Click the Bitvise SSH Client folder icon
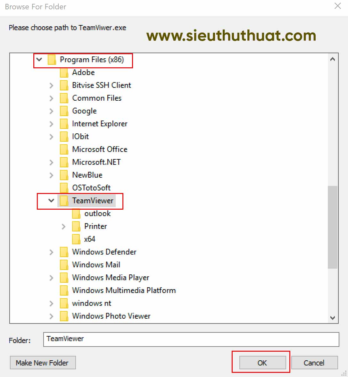The height and width of the screenshot is (377, 348). (64, 85)
